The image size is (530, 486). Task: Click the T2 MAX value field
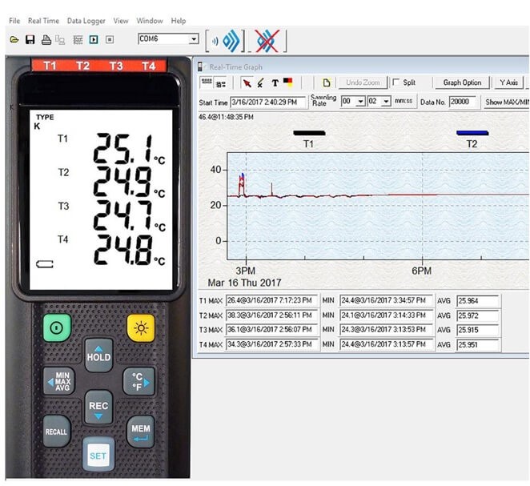pos(271,315)
